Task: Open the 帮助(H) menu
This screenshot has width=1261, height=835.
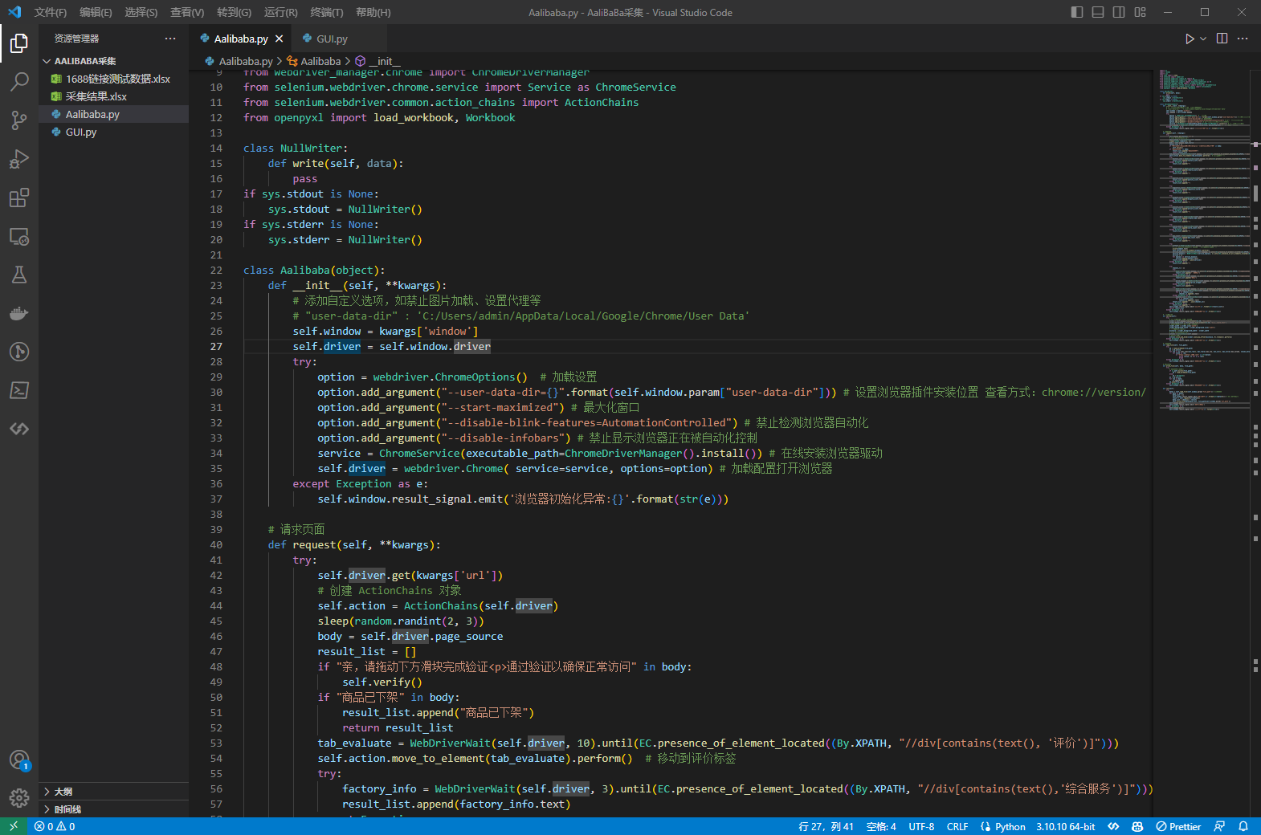Action: [x=373, y=12]
